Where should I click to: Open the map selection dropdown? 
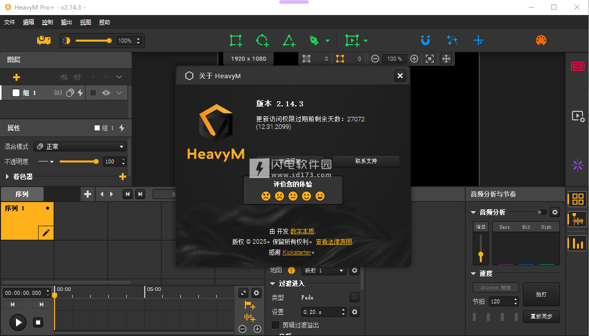pyautogui.click(x=324, y=270)
